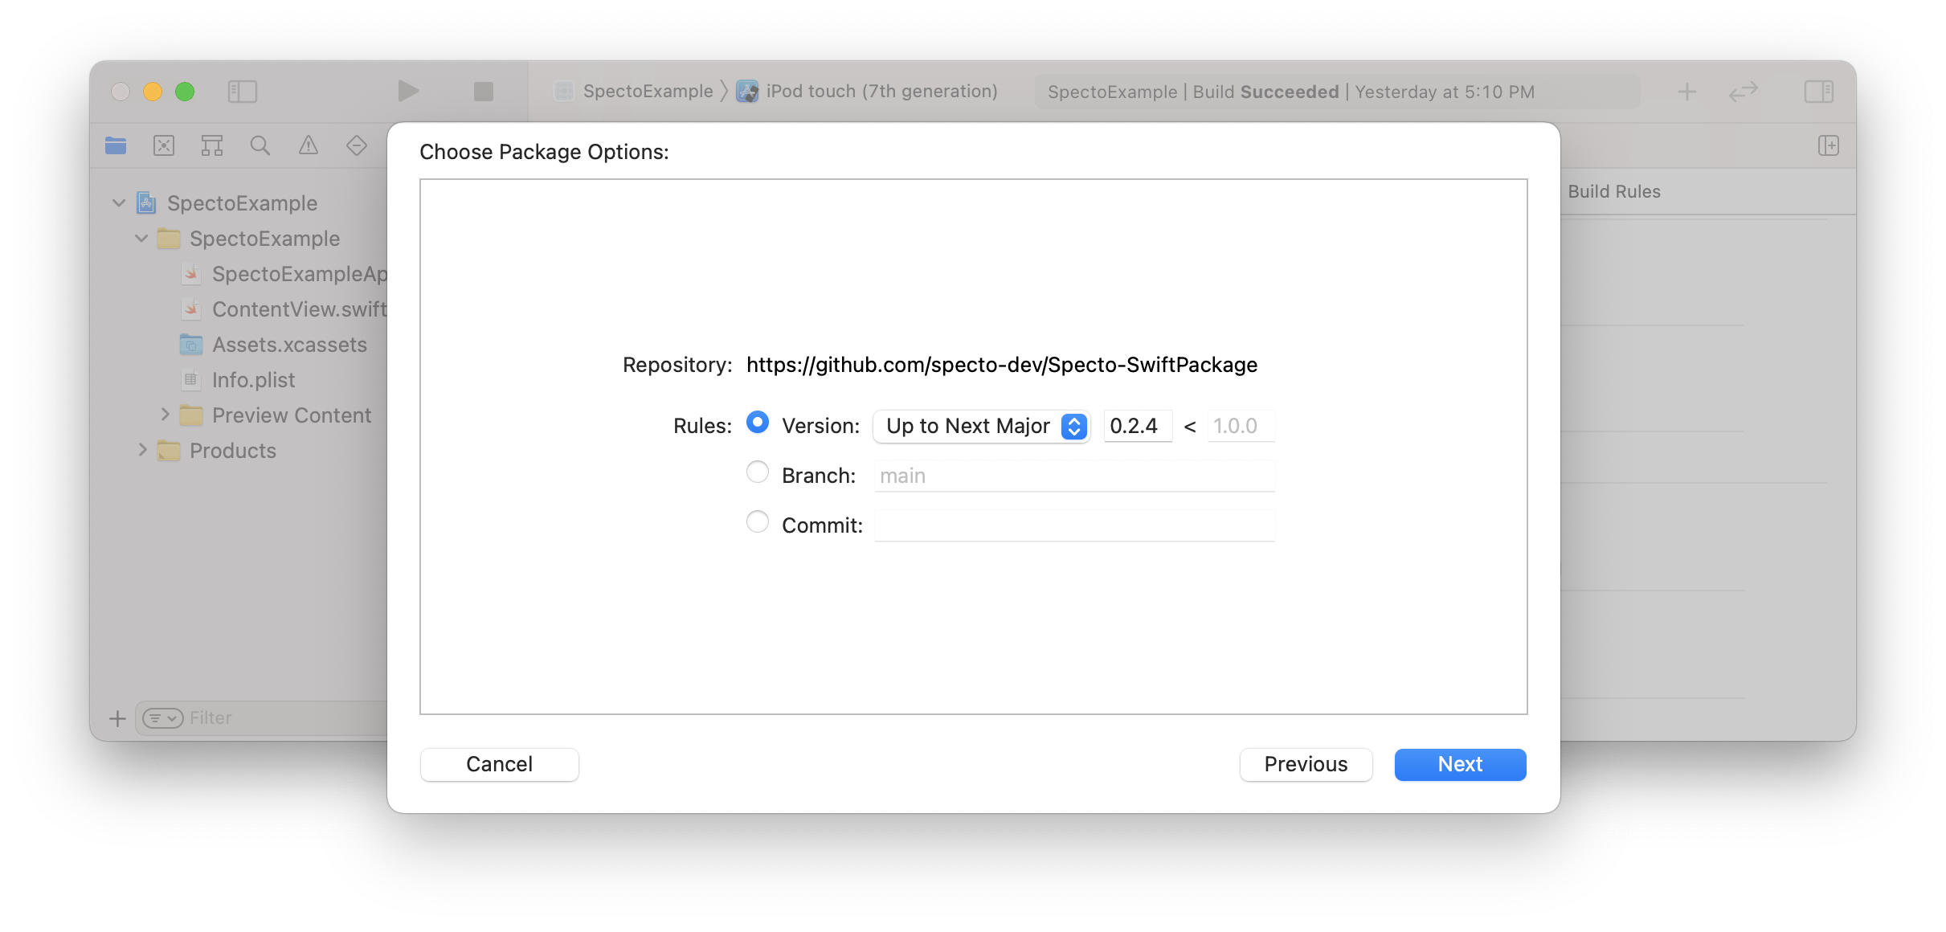
Task: Click the add editor icon
Action: (1829, 145)
